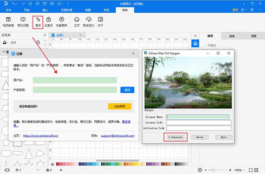Switch to the 填充 fill tab
Viewport: 265px width, 174px height.
[210, 36]
